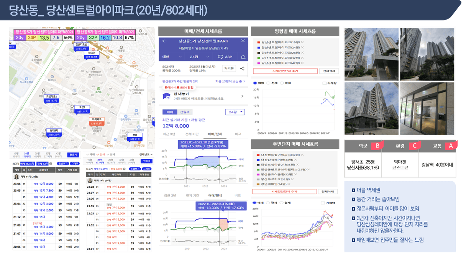Viewport: 466px width, 262px height.
Task: Select the 레미안 map marker
Action: tap(91, 55)
